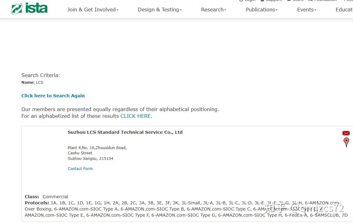Expand the Publications menu
The image size is (353, 224).
pos(261,10)
